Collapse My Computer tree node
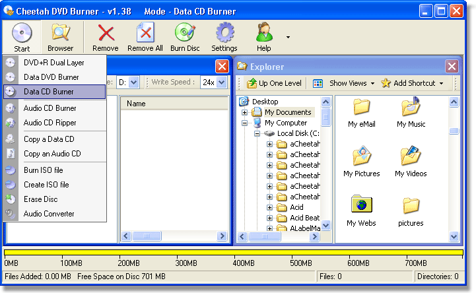476x293 pixels. coord(244,123)
